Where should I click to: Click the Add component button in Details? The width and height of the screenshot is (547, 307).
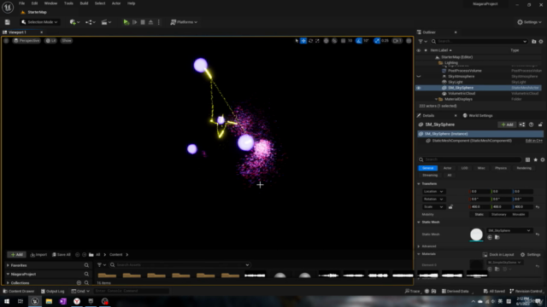pos(507,125)
